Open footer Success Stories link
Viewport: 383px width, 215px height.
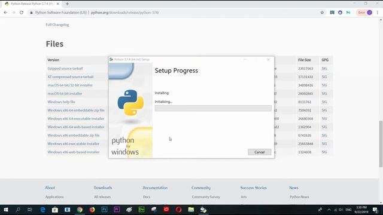click(x=254, y=188)
